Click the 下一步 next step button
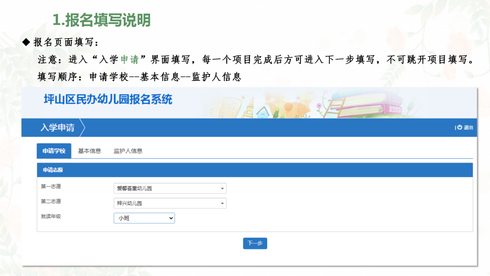 click(255, 243)
